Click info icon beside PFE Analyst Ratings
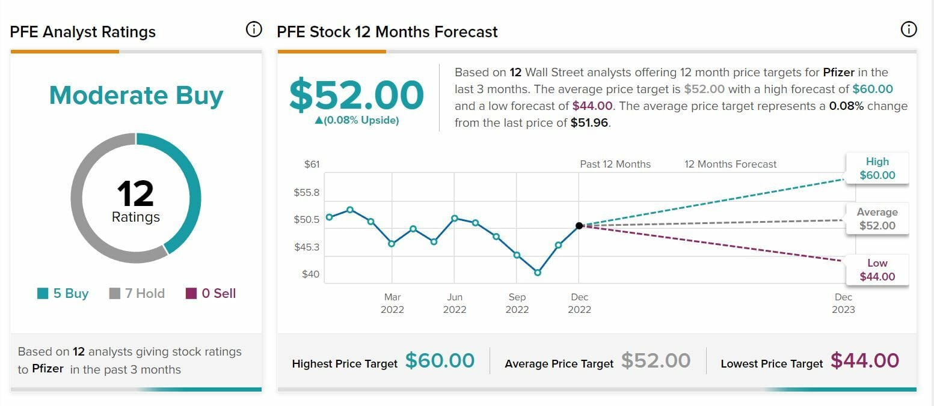 [254, 29]
